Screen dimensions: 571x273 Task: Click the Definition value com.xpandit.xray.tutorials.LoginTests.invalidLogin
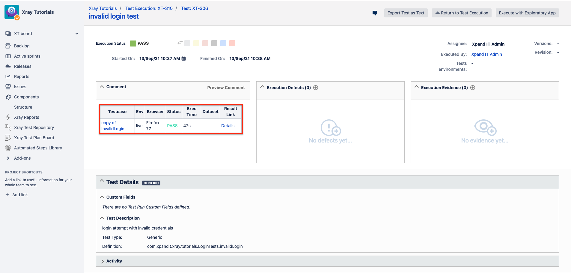[195, 246]
